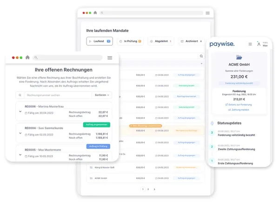
Task: Click folder icon beside ACME GmbH row
Action: click(x=91, y=178)
